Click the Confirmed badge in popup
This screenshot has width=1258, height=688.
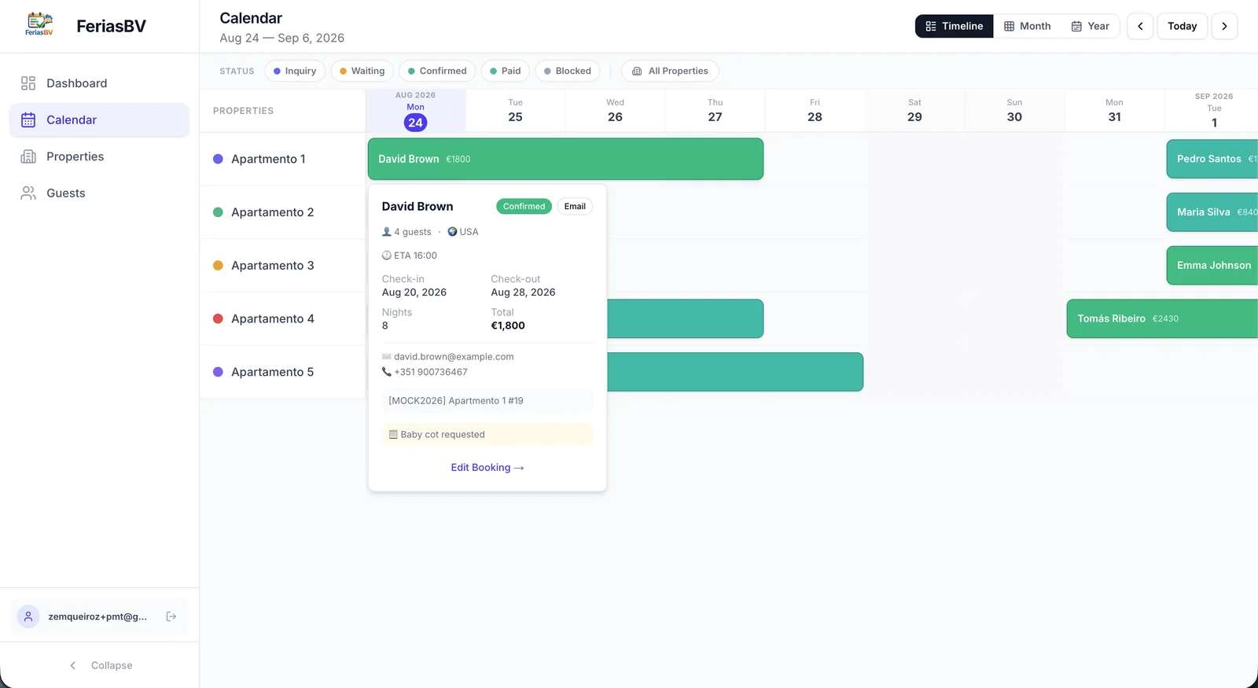coord(524,207)
